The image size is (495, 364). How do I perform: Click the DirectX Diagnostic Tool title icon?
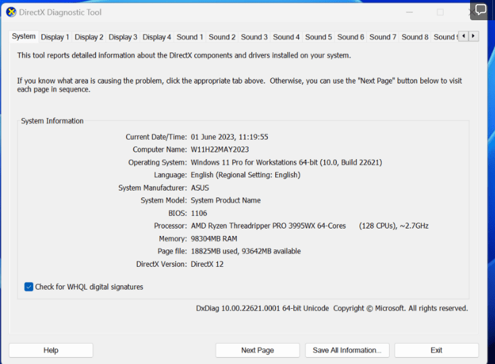11,12
